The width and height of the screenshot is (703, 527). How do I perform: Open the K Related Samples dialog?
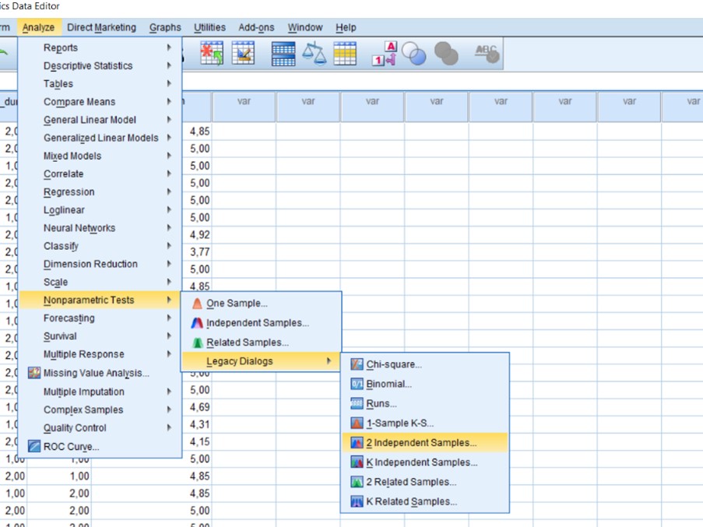tap(411, 502)
